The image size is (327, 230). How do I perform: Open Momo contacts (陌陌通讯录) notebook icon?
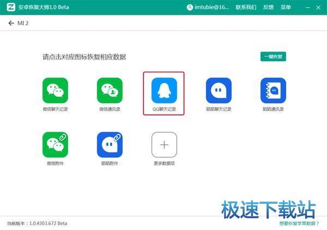coord(273,90)
